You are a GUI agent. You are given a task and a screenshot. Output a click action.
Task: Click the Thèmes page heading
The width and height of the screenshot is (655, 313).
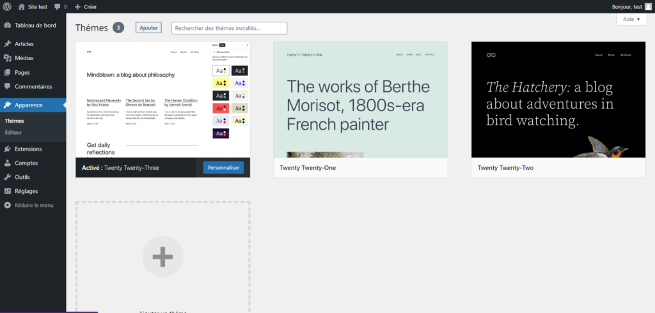(x=92, y=28)
